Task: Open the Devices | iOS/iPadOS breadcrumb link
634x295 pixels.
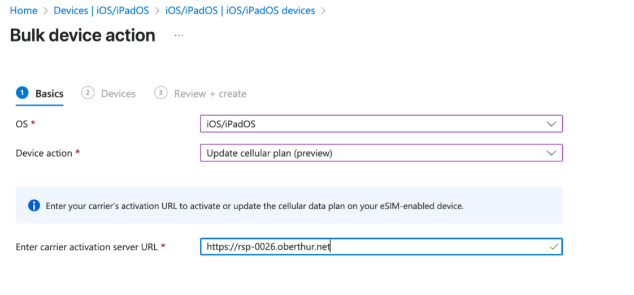Action: (101, 11)
